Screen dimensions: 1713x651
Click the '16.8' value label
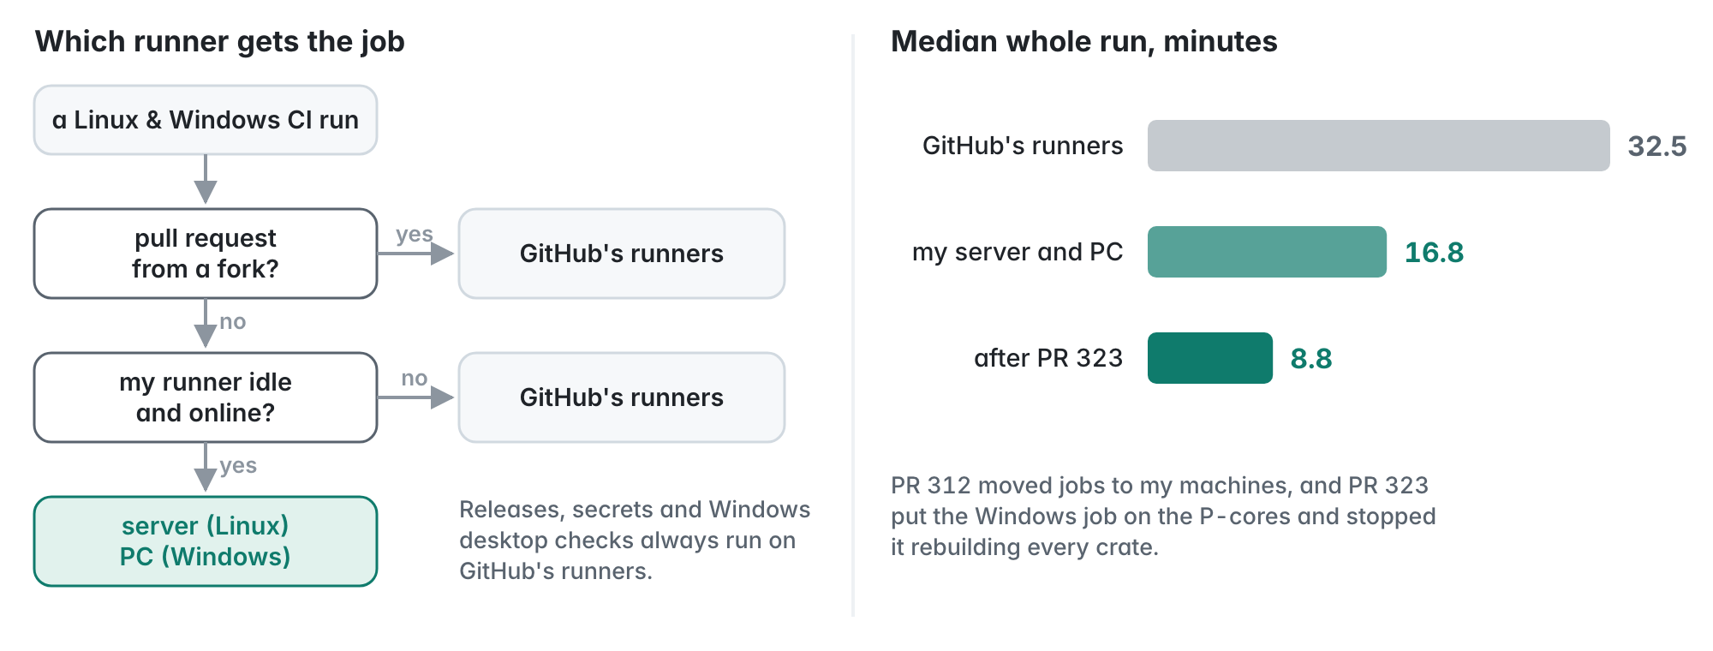pos(1435,253)
